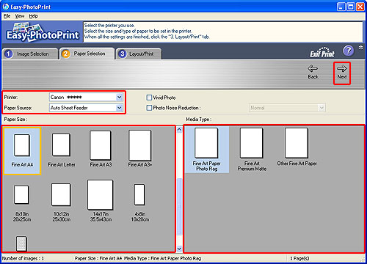Click the Next arrow button
This screenshot has height=264, width=367.
(342, 73)
